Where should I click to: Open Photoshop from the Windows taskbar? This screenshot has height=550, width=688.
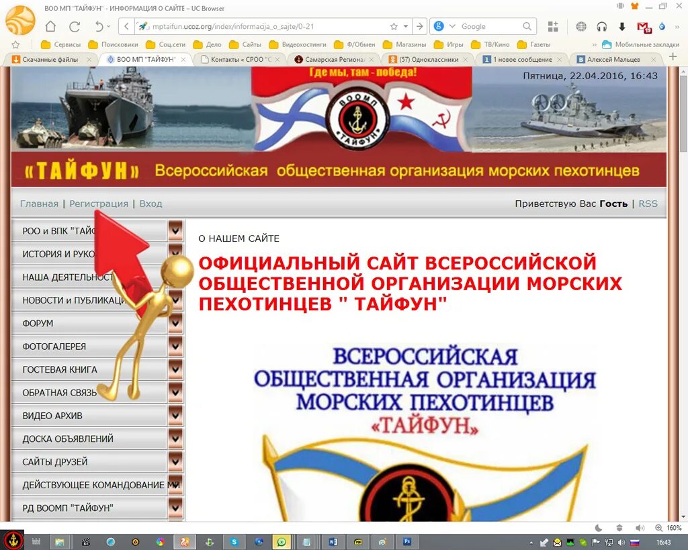(x=407, y=541)
